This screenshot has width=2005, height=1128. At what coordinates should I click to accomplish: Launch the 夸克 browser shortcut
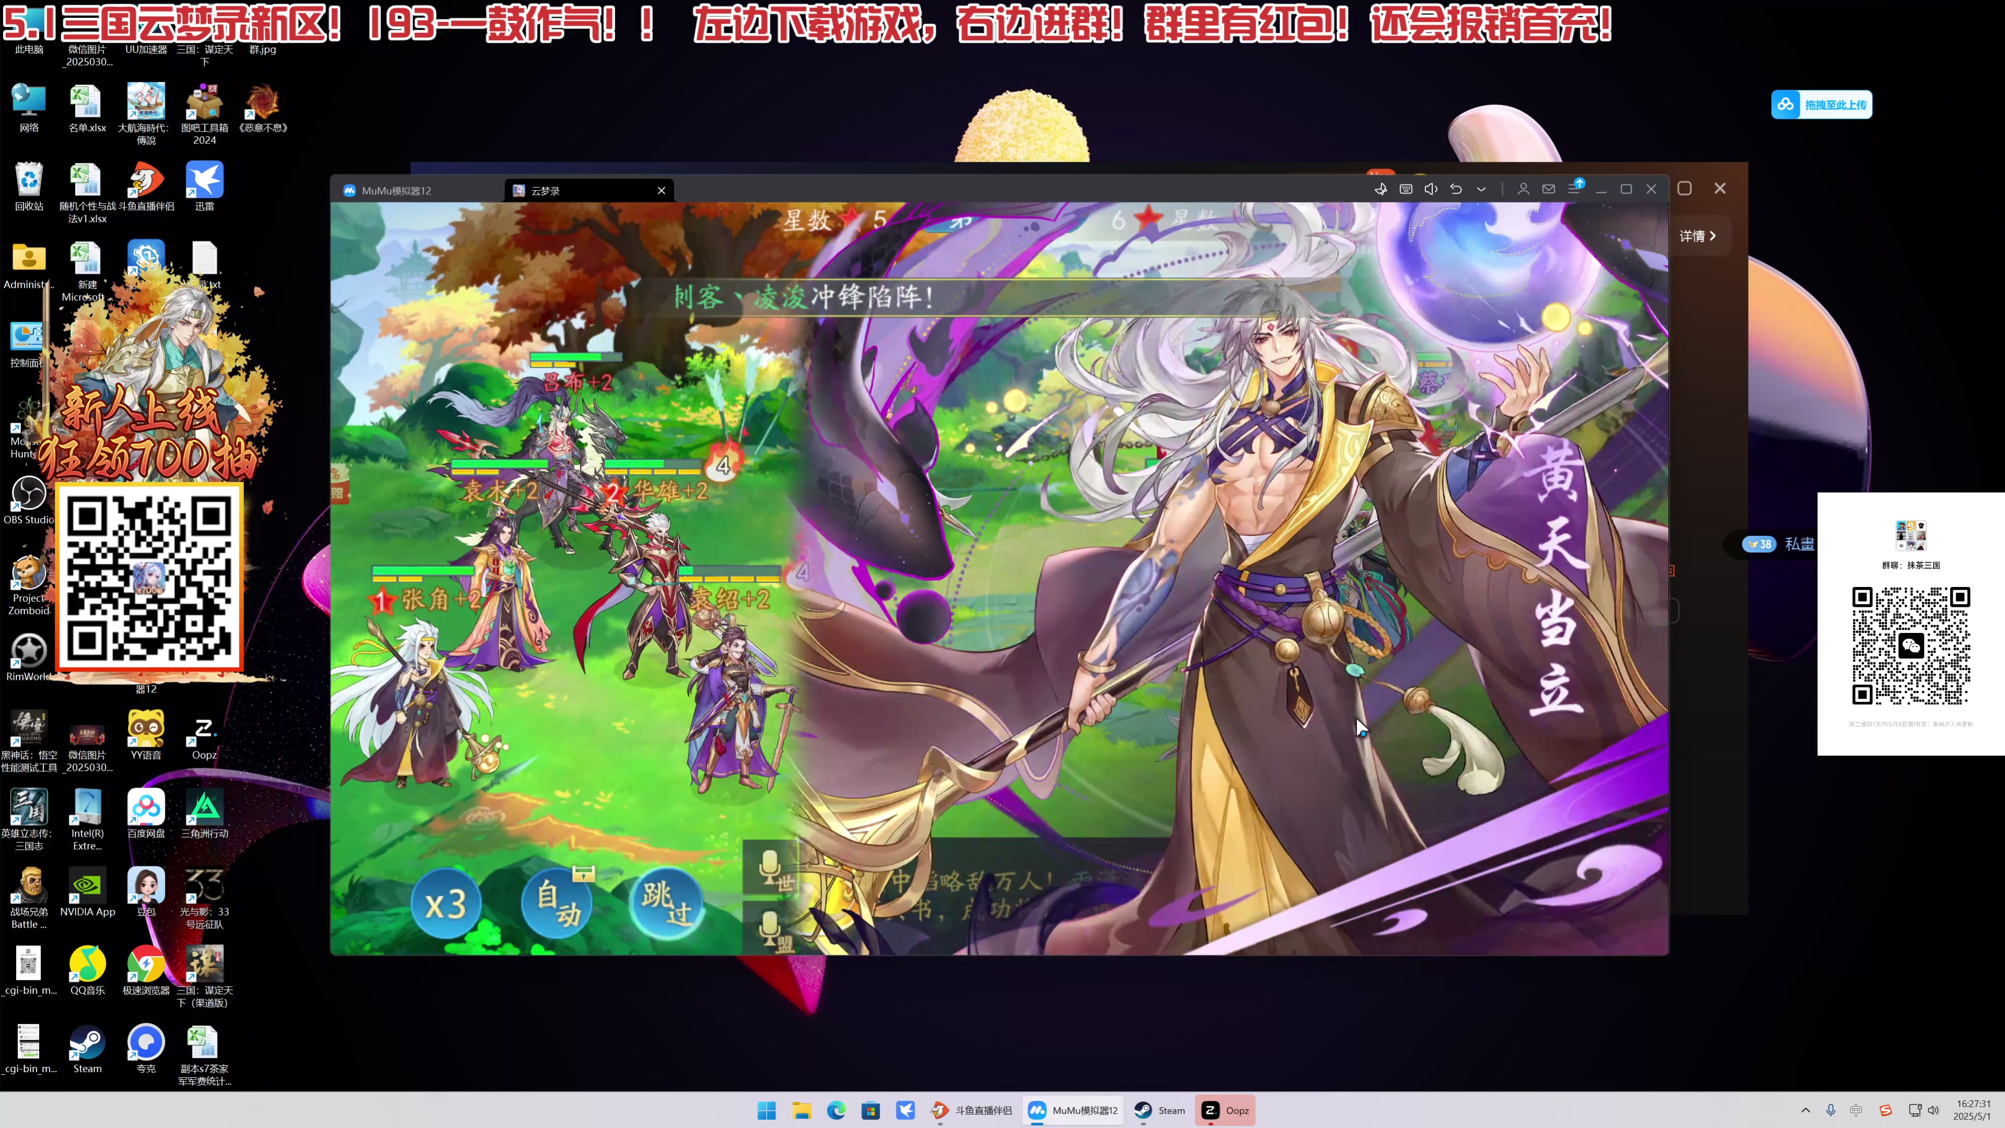pos(146,1049)
